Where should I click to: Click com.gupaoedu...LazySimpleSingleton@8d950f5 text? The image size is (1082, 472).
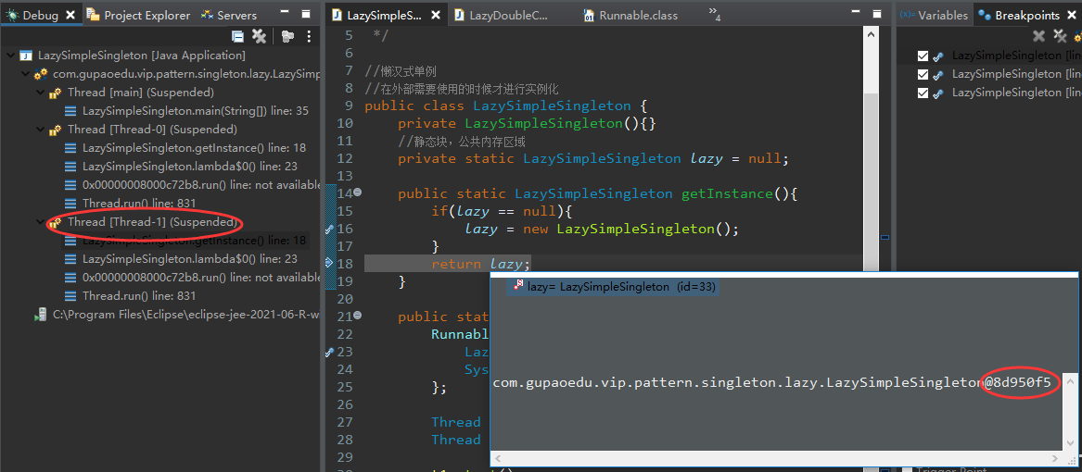tap(771, 382)
